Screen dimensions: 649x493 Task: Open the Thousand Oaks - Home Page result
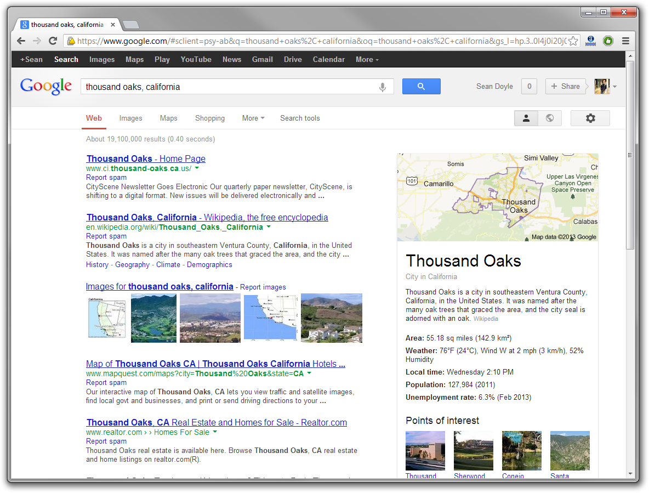(x=146, y=158)
